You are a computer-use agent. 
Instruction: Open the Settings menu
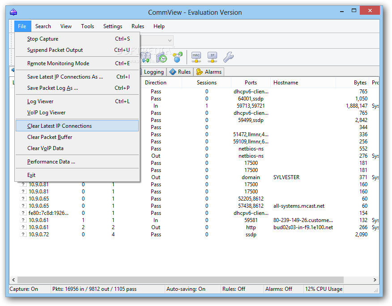[113, 26]
